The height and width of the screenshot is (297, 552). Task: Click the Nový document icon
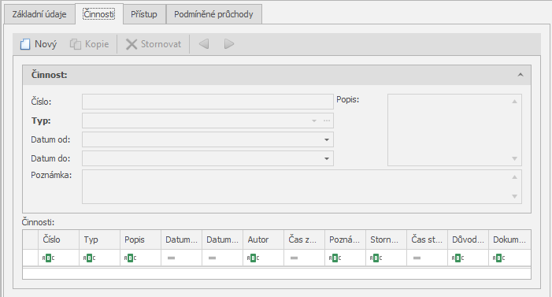click(x=25, y=44)
